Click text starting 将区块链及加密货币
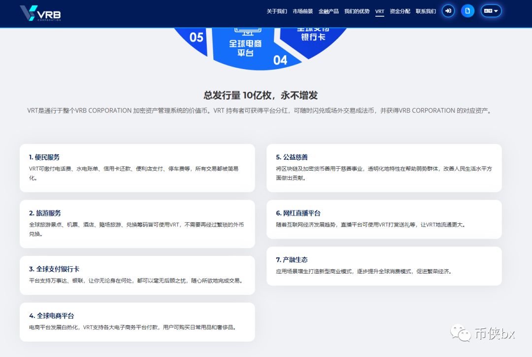Viewport: 532px width, 357px height. click(x=384, y=173)
